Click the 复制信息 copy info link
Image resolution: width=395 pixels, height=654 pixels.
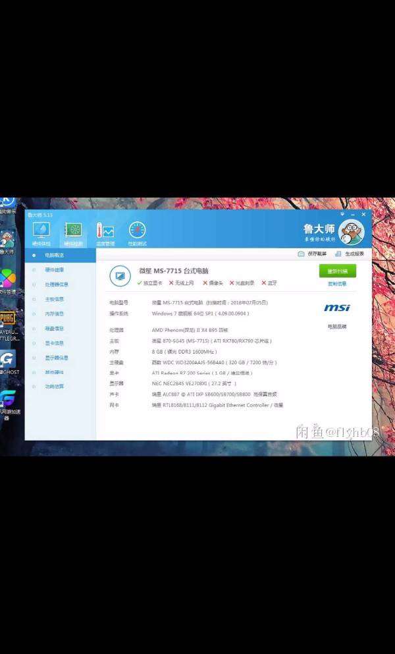click(337, 284)
